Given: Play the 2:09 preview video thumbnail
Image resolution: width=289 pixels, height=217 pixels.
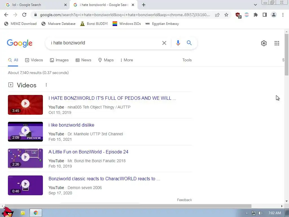Looking at the screenshot, I should coord(25,132).
